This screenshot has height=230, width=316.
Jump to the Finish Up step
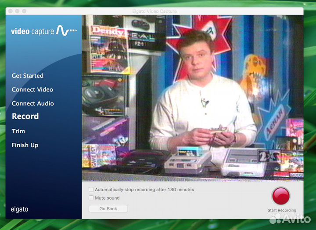[25, 145]
